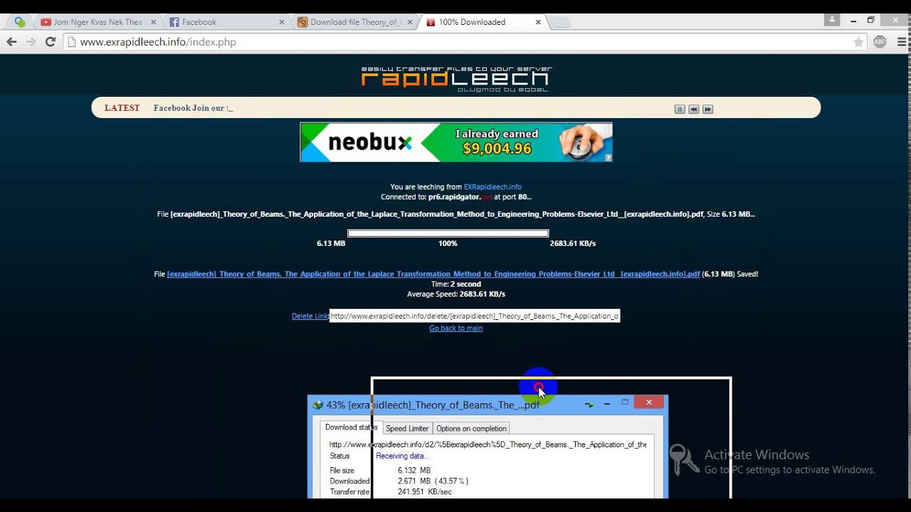The height and width of the screenshot is (512, 911).
Task: Follow the EXRapidleech.info link
Action: [x=493, y=187]
